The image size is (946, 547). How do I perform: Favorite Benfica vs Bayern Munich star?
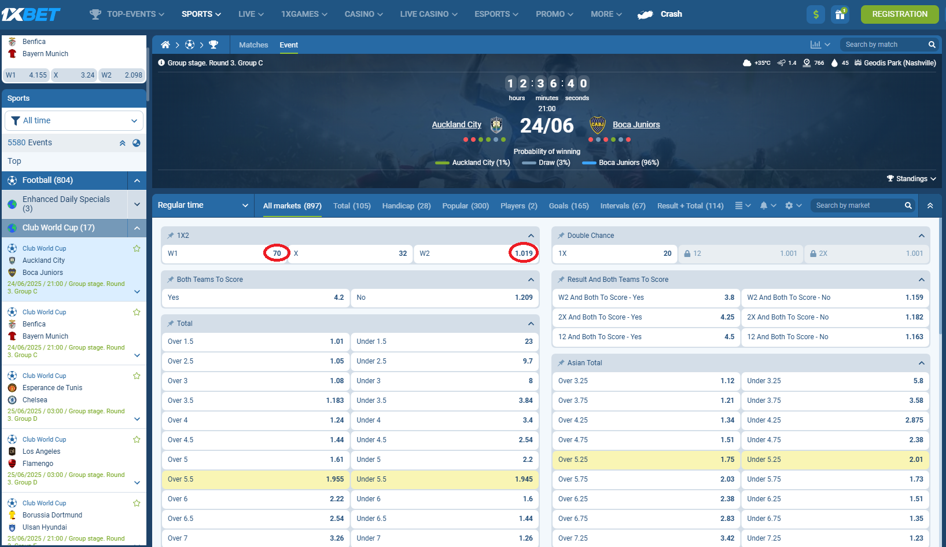137,312
